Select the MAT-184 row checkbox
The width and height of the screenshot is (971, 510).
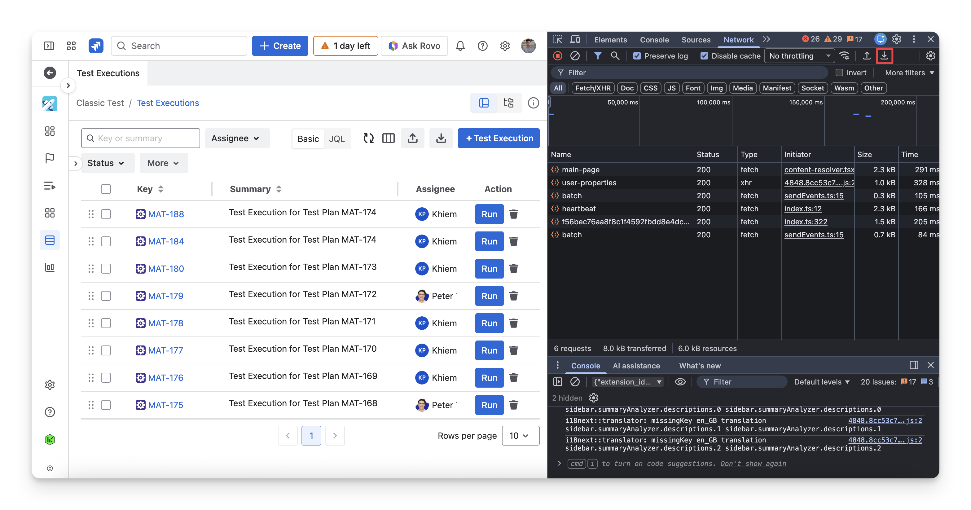tap(106, 241)
